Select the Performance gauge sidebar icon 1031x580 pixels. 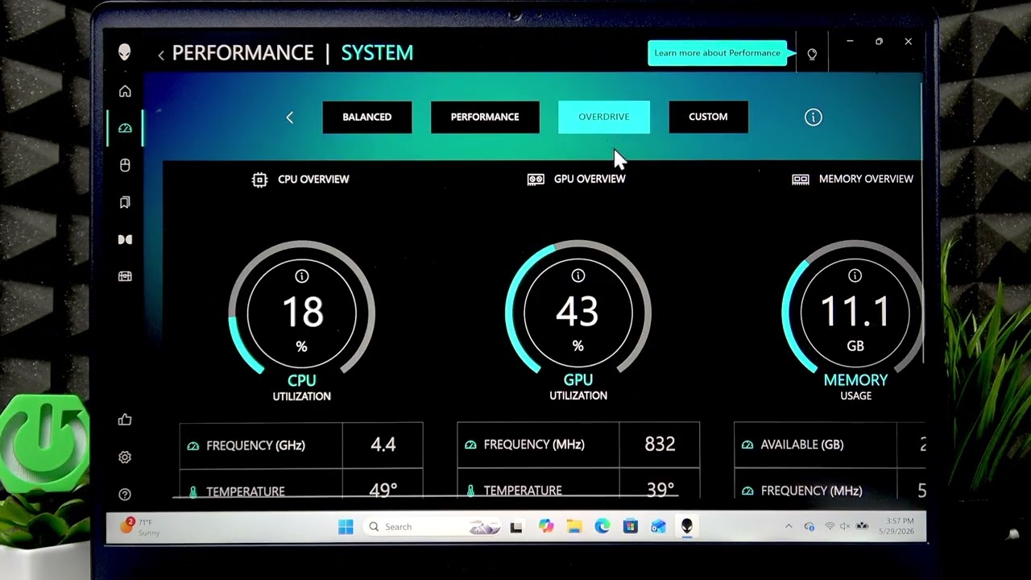coord(125,128)
